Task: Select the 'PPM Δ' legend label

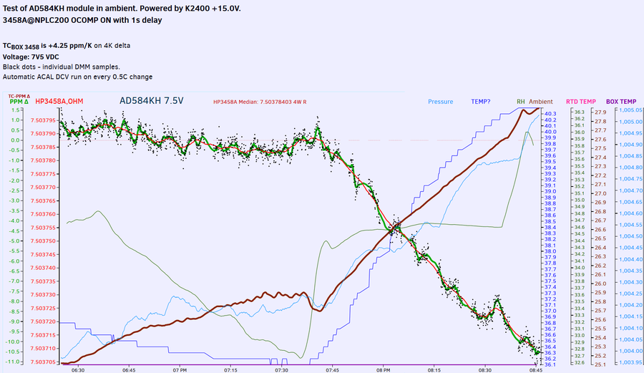Action: (x=19, y=102)
